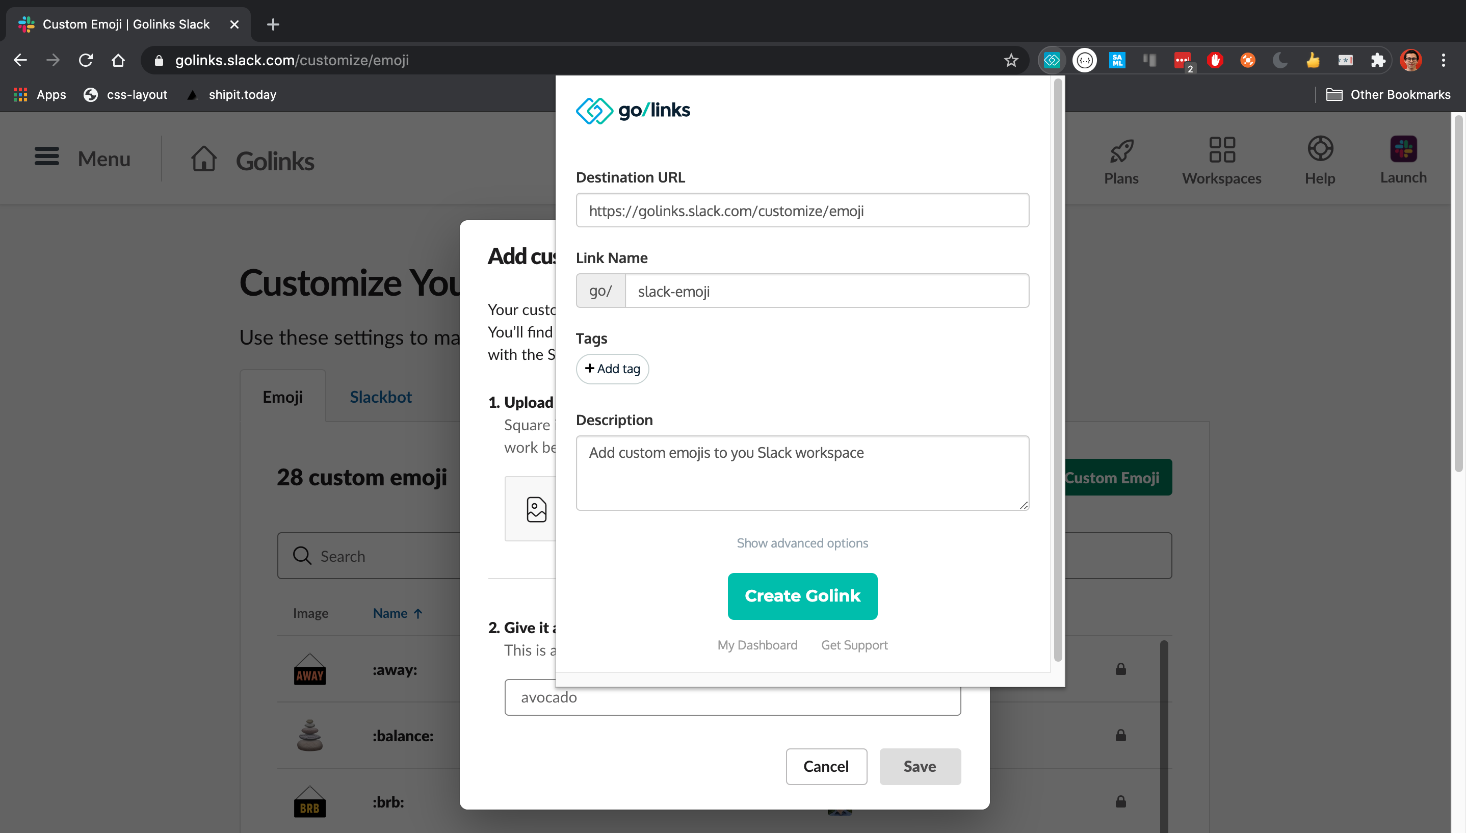Bookmark this page with the star icon
1466x833 pixels.
click(x=1011, y=60)
